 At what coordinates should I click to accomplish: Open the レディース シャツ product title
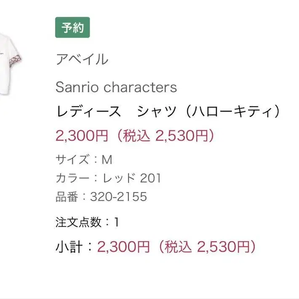tap(116, 111)
